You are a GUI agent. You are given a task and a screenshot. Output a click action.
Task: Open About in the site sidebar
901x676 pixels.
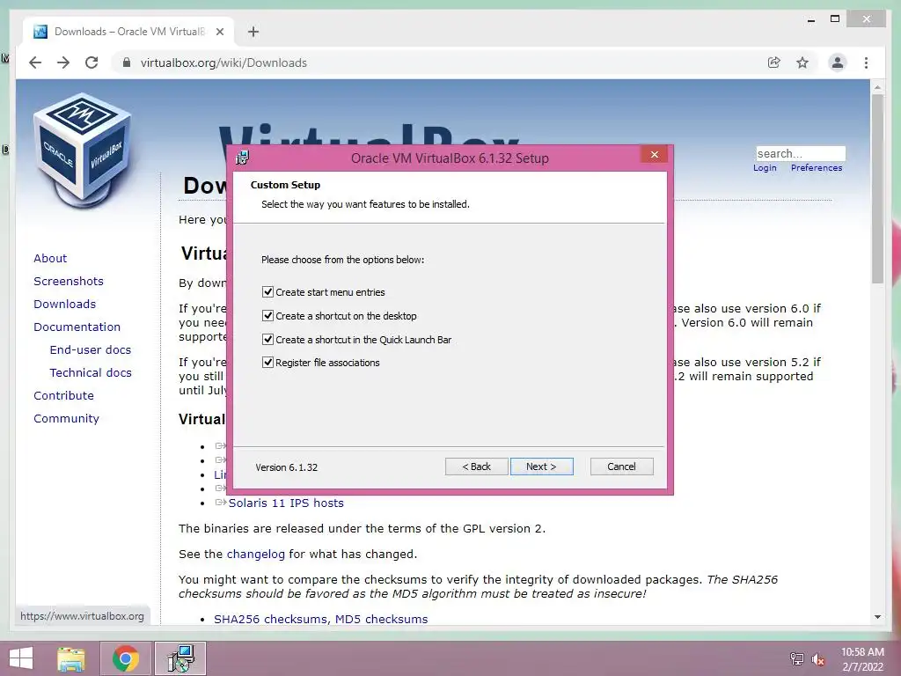(50, 258)
